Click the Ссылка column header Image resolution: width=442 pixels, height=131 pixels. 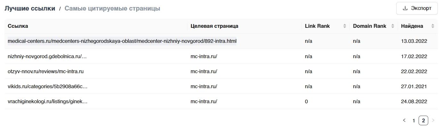tap(18, 26)
